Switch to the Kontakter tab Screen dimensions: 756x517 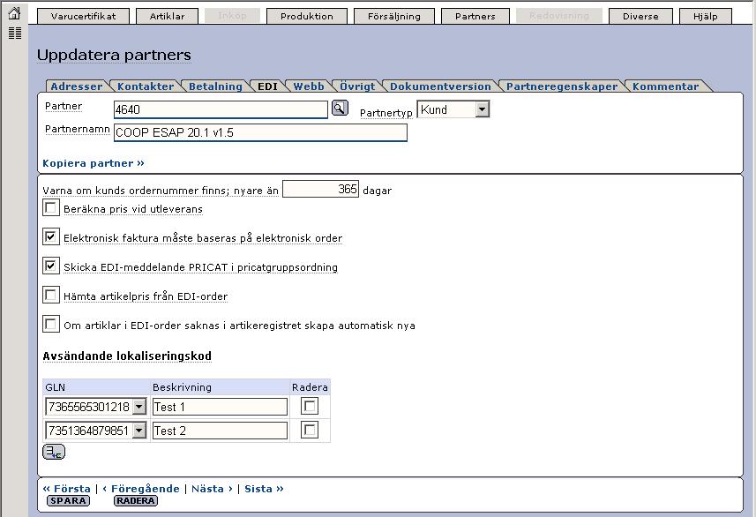(146, 86)
